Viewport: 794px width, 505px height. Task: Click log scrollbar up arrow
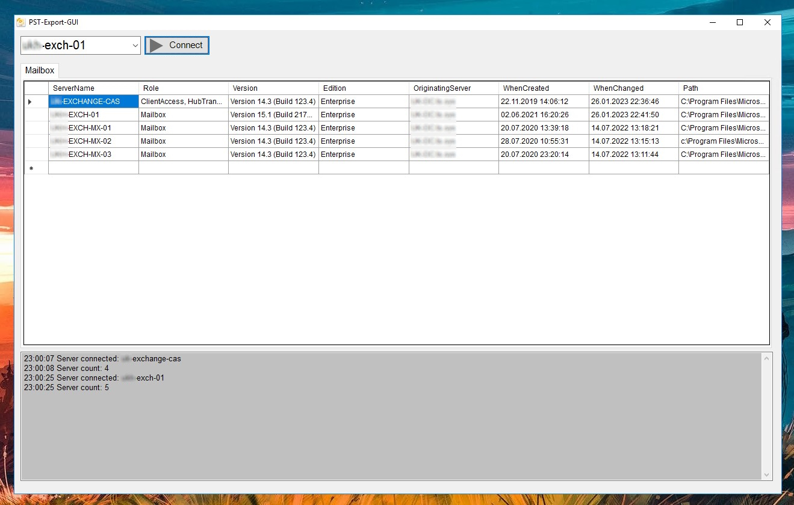tap(766, 359)
